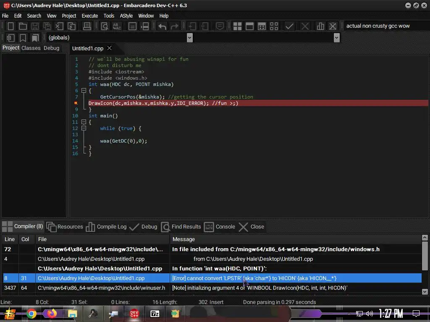The height and width of the screenshot is (322, 430).
Task: Sort messages by the Line column header
Action: [10, 239]
